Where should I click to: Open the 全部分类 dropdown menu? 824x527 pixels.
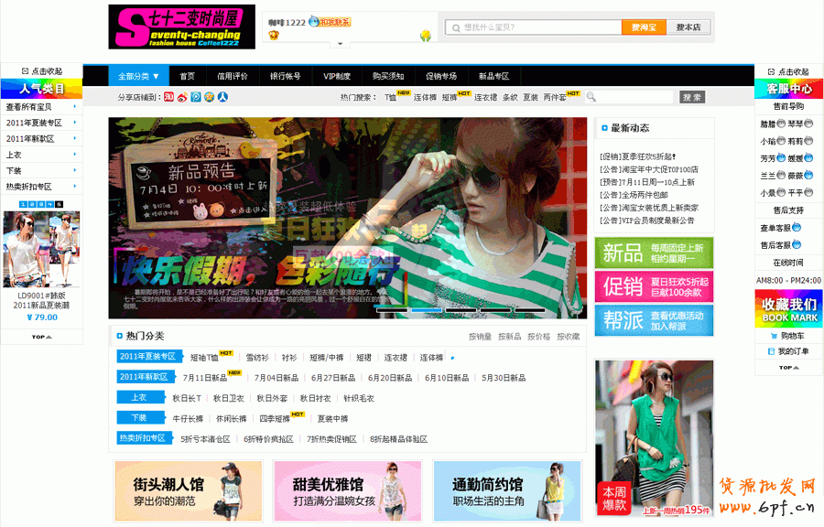coord(138,76)
